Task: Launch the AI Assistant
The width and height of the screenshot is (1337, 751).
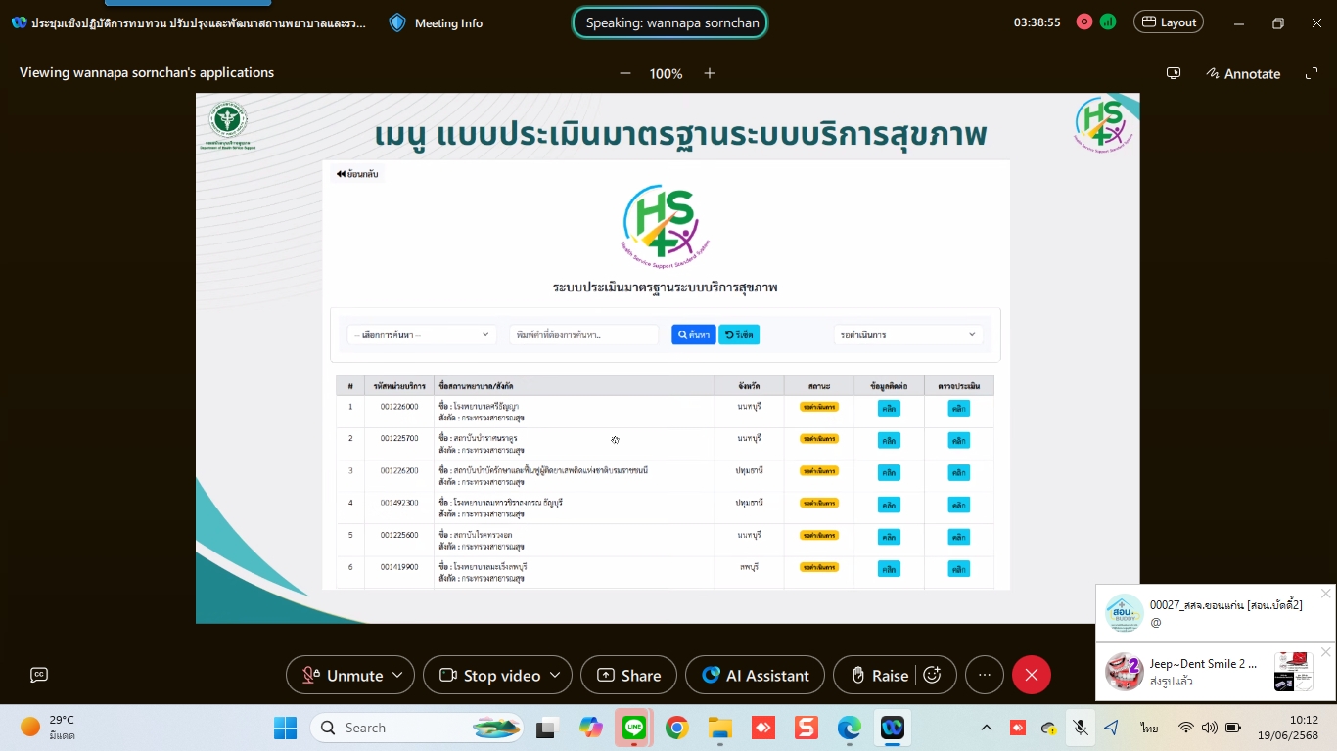Action: point(755,675)
